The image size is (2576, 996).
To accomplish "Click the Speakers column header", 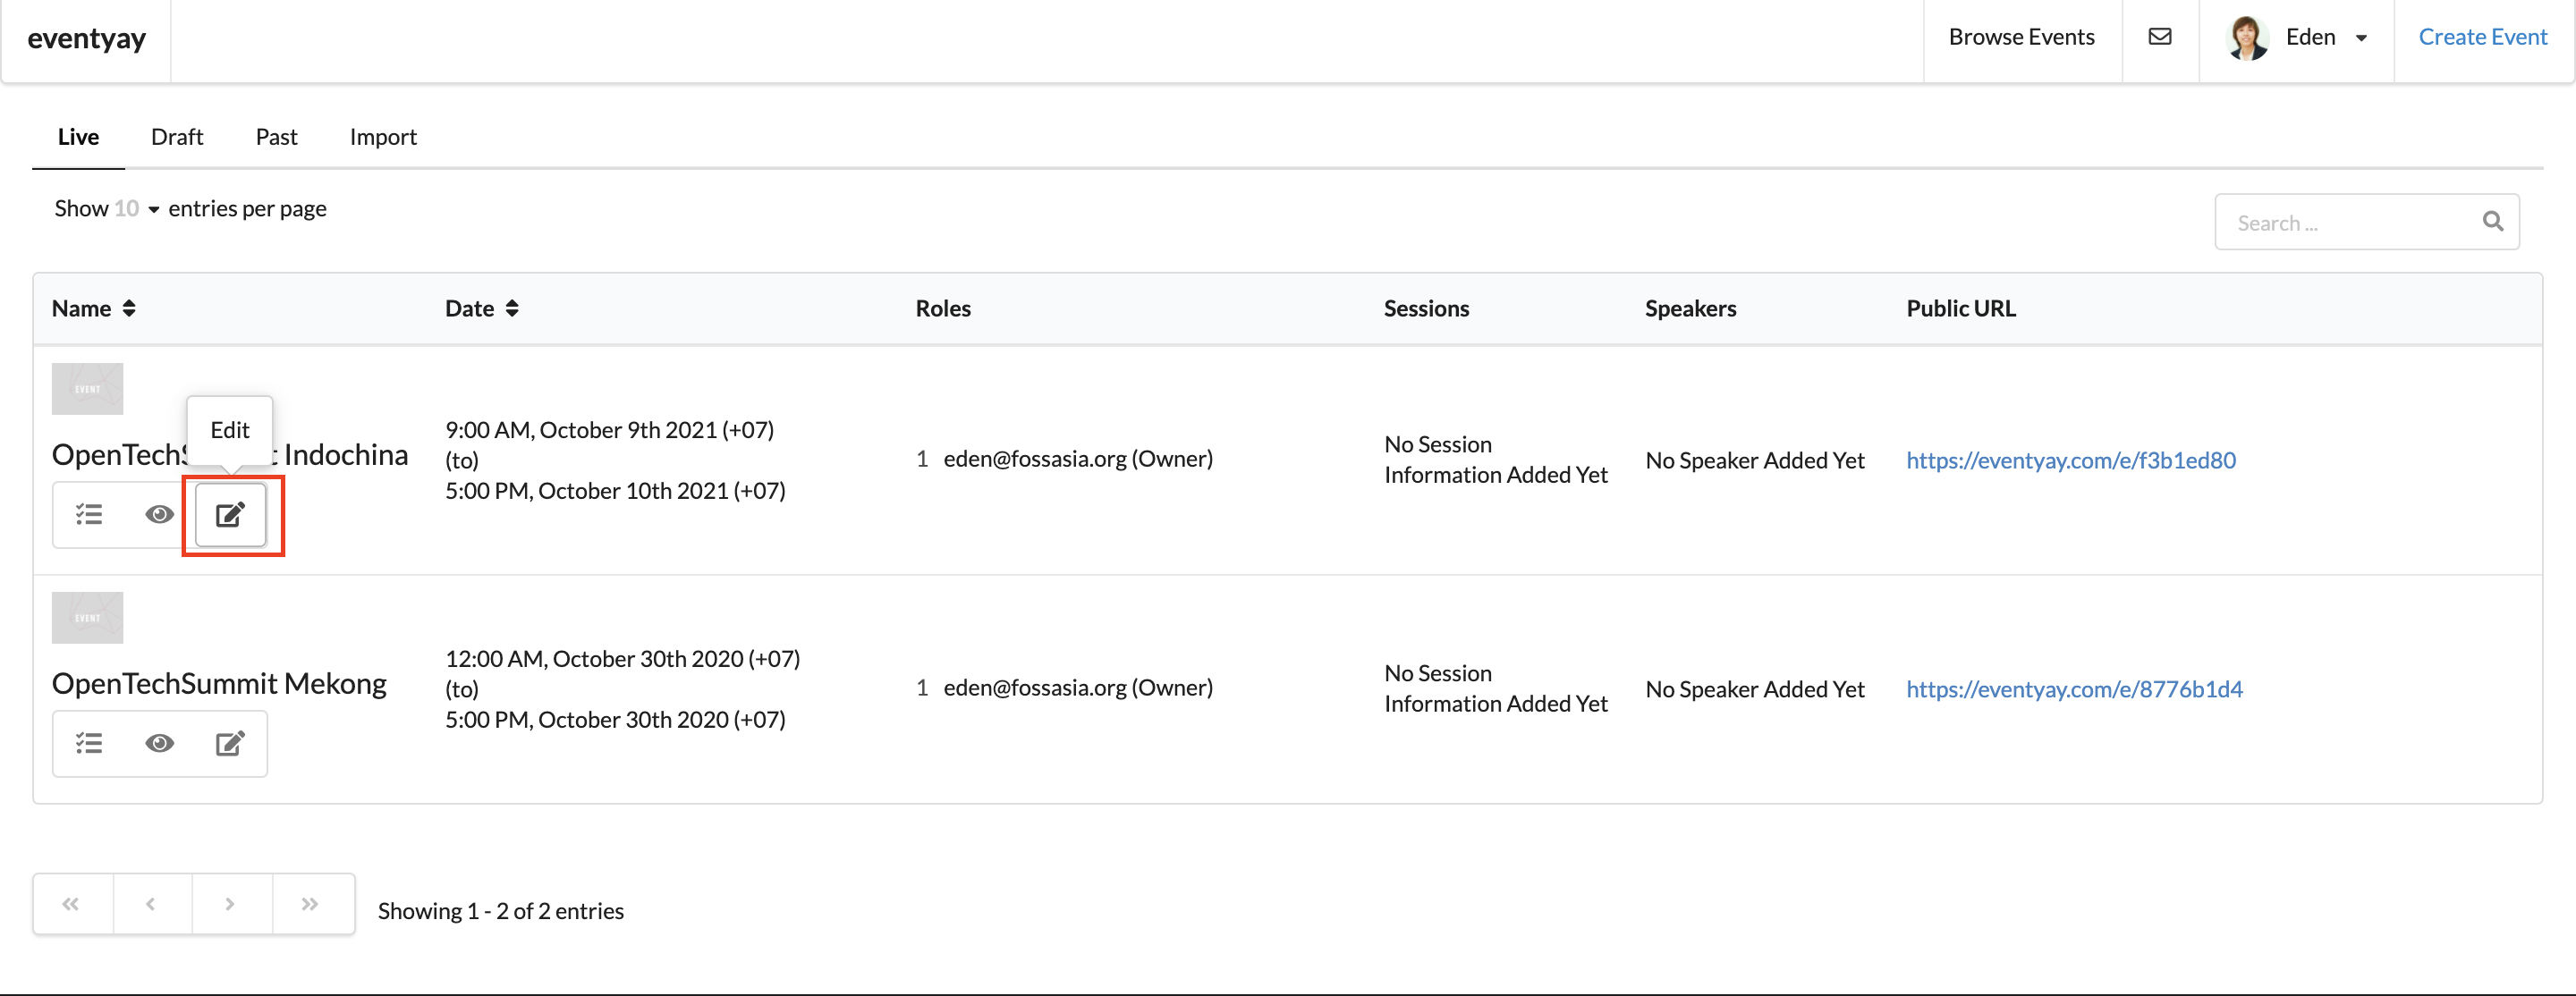I will tap(1690, 309).
